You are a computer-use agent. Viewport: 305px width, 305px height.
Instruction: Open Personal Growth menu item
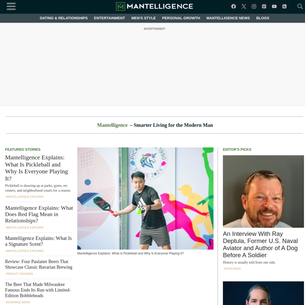coord(181,18)
